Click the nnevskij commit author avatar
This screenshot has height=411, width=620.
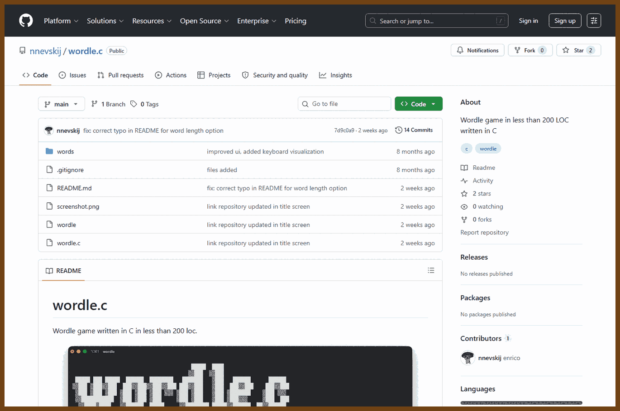49,131
